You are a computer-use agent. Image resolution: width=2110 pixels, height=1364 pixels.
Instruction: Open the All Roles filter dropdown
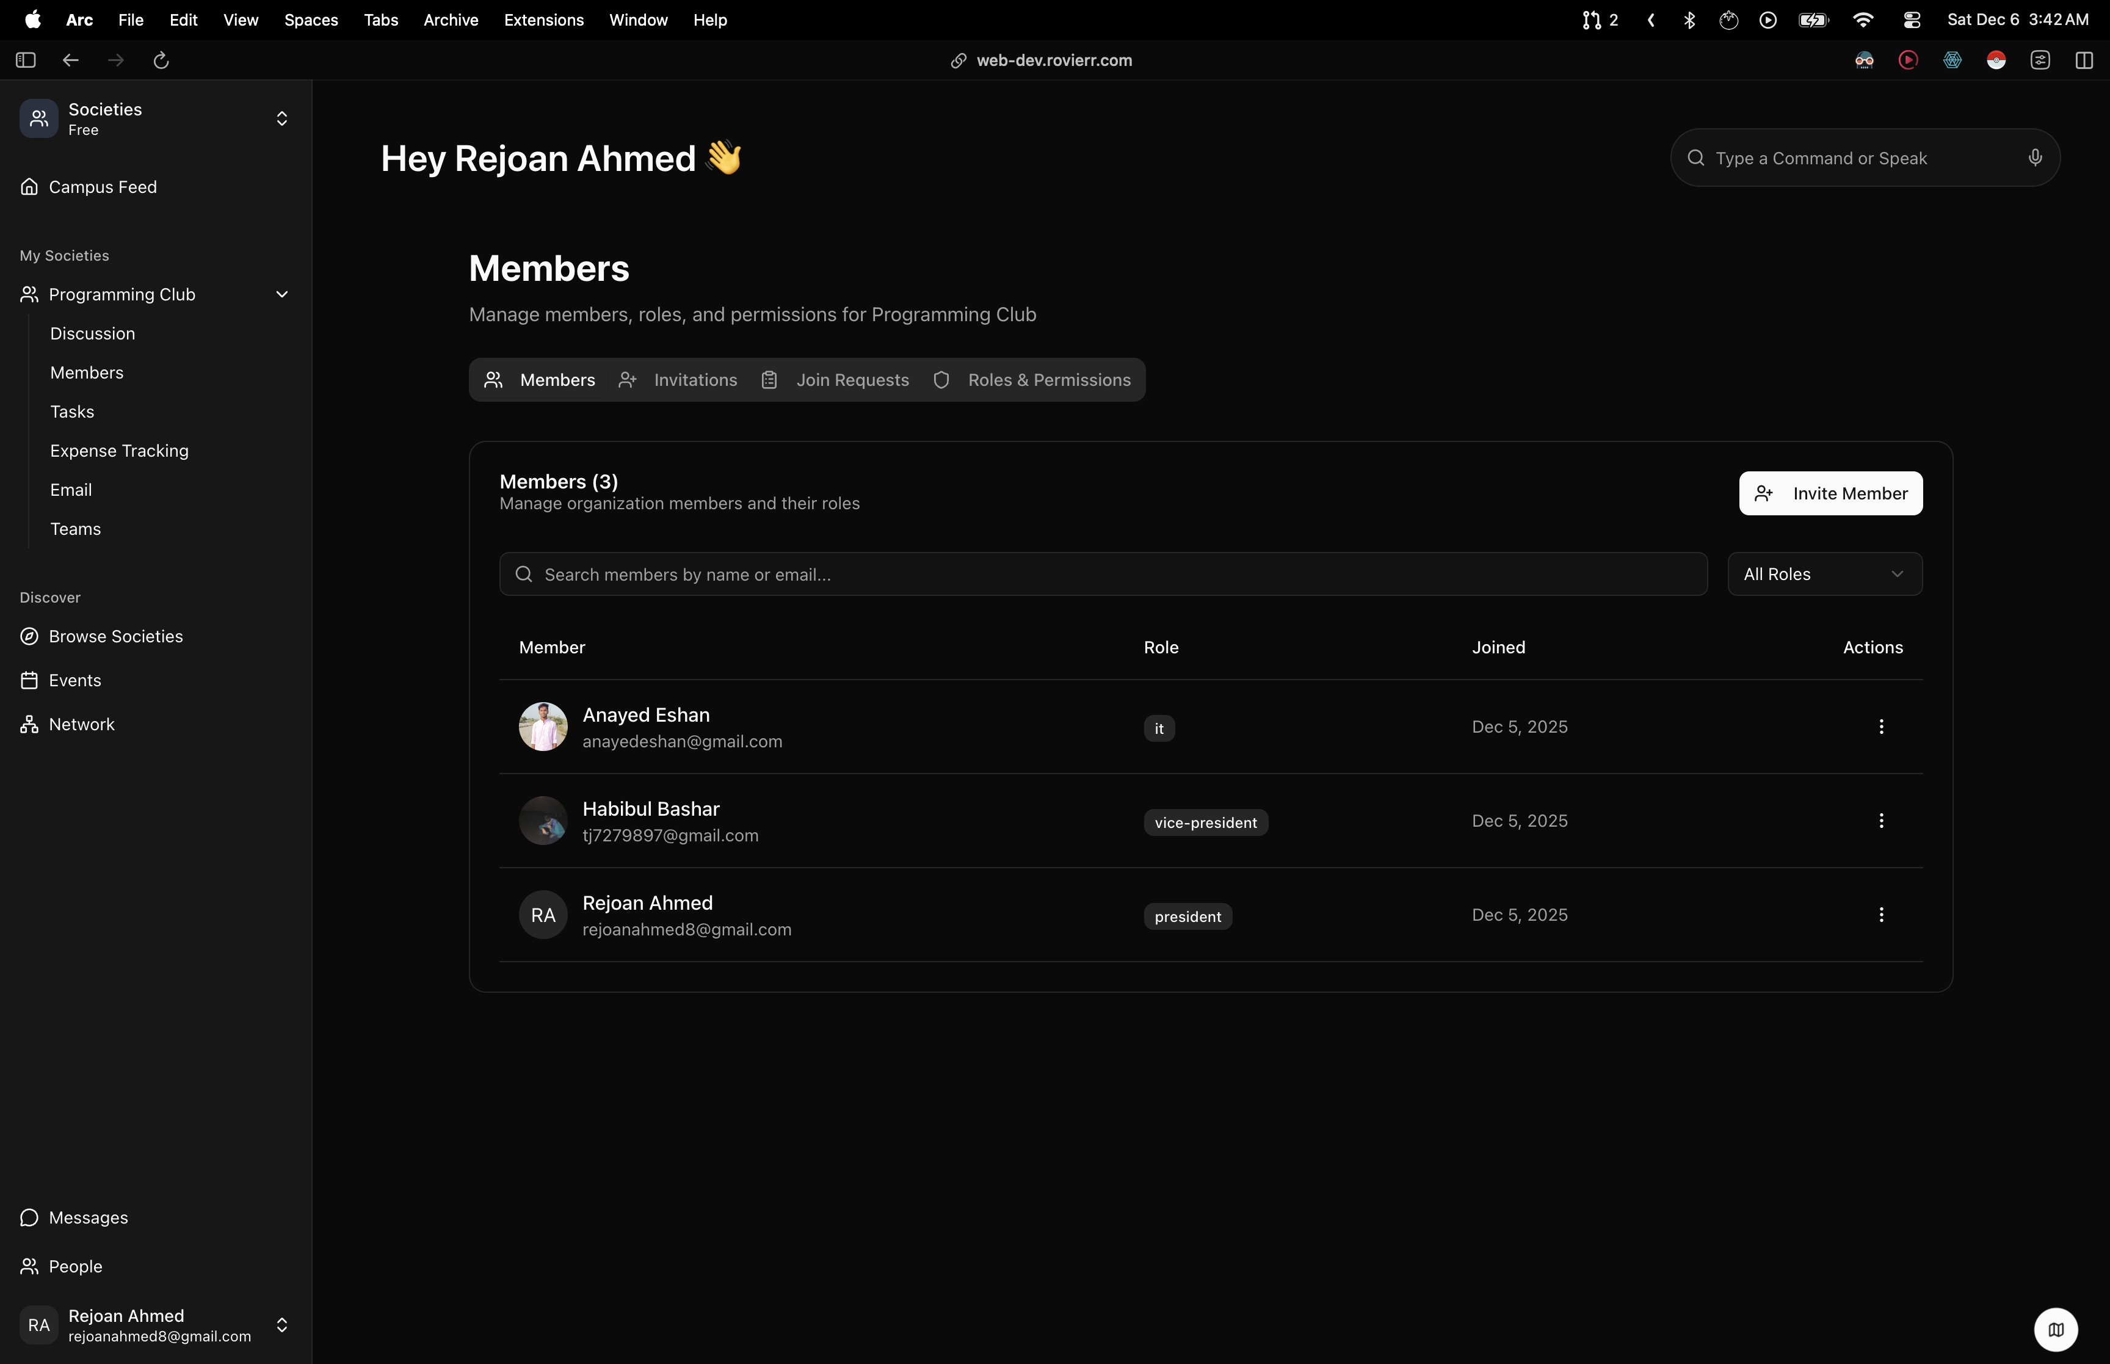[x=1824, y=574]
